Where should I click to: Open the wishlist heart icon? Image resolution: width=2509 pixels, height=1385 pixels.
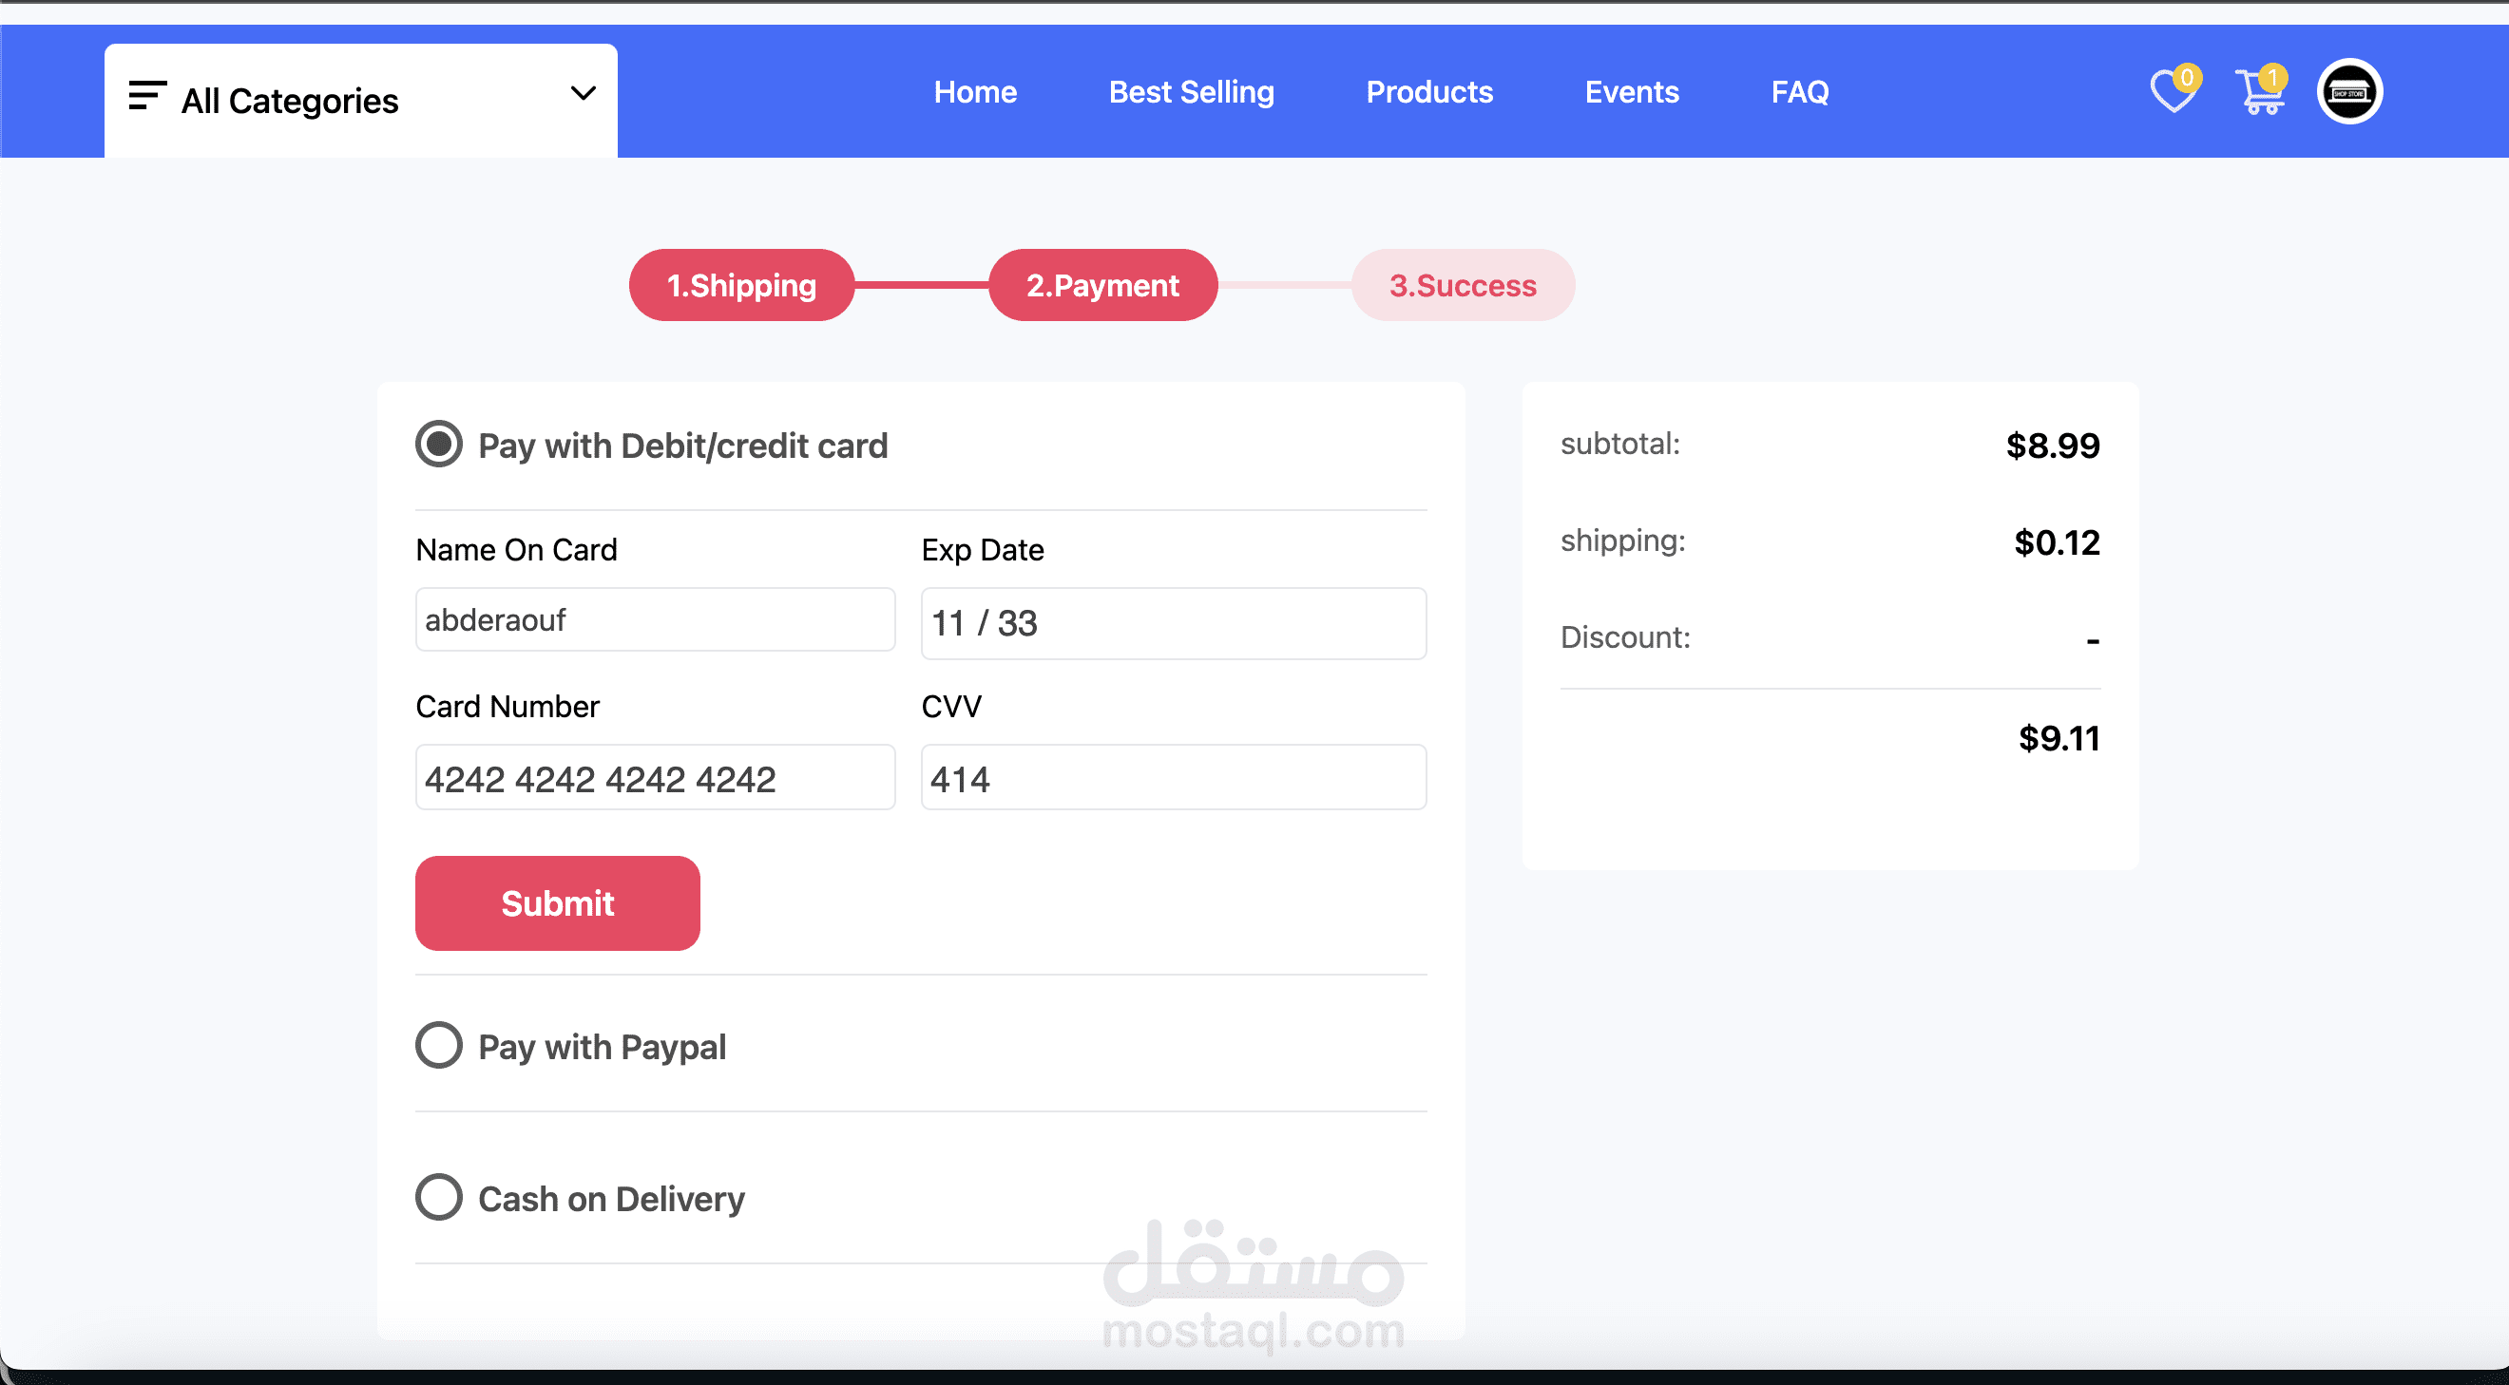2172,92
